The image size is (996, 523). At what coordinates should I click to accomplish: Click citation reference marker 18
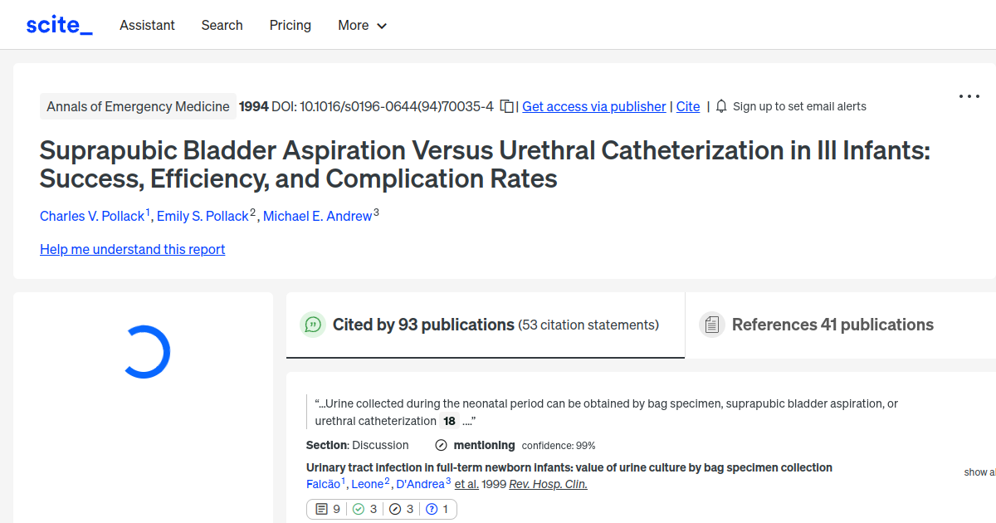click(x=448, y=421)
